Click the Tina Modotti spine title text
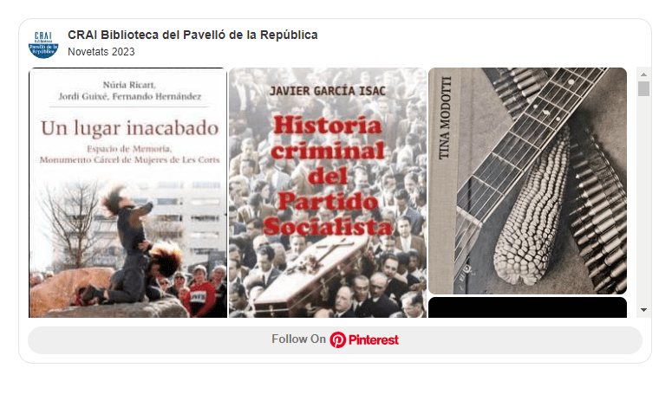 pyautogui.click(x=445, y=118)
